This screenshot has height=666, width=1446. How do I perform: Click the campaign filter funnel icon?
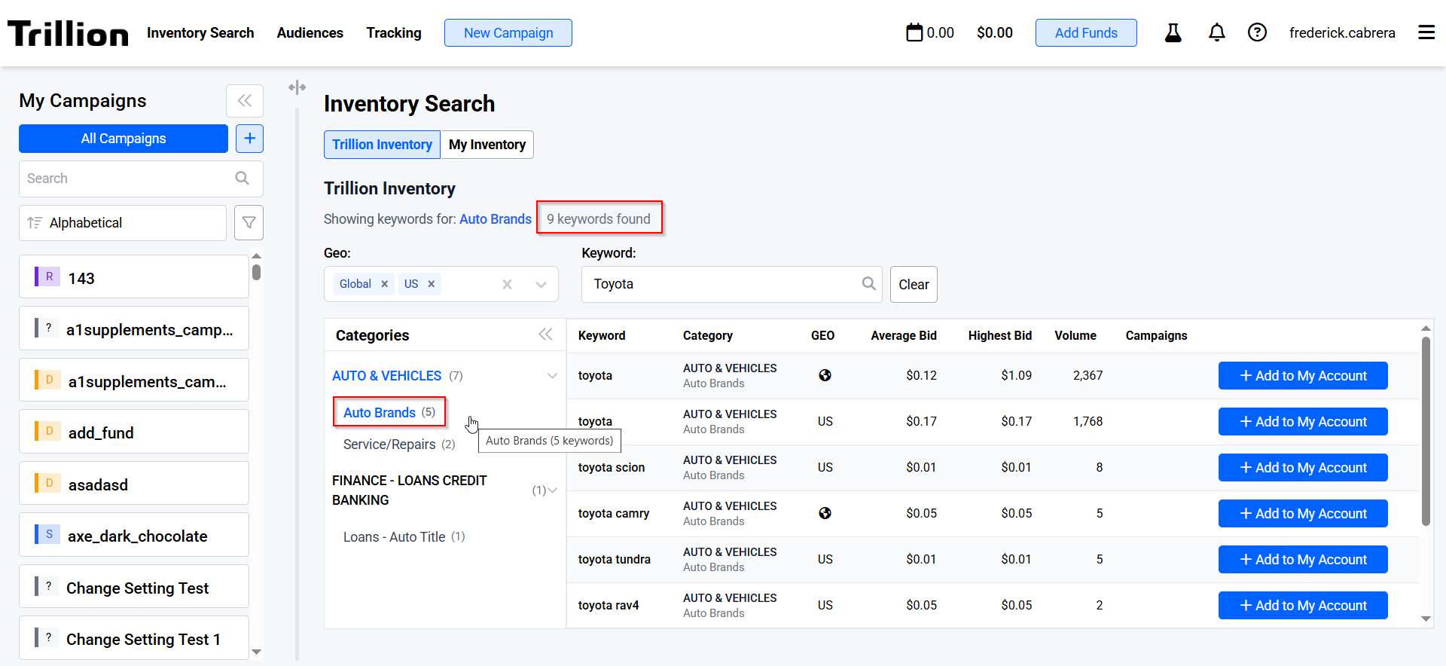[x=249, y=223]
